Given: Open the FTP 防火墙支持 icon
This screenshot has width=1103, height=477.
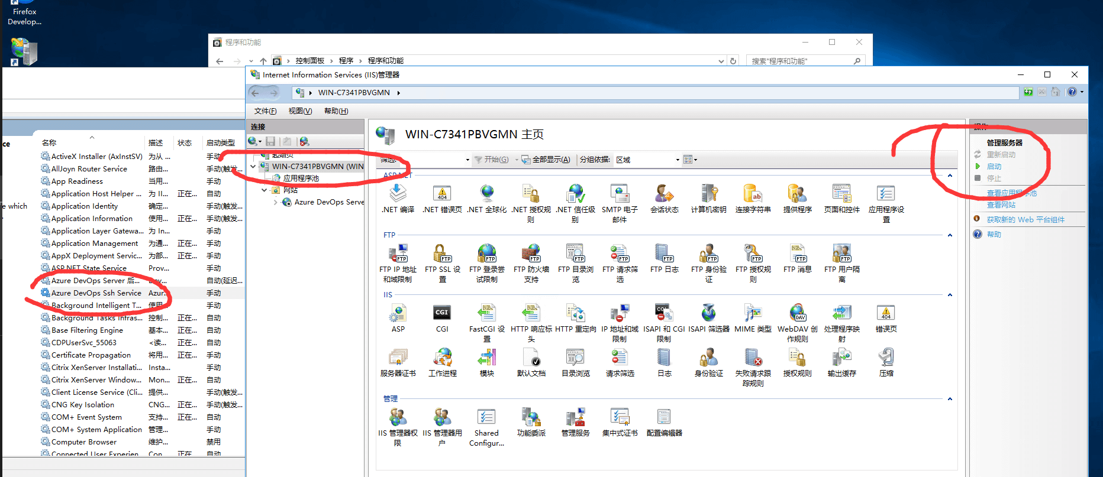Looking at the screenshot, I should (x=531, y=254).
